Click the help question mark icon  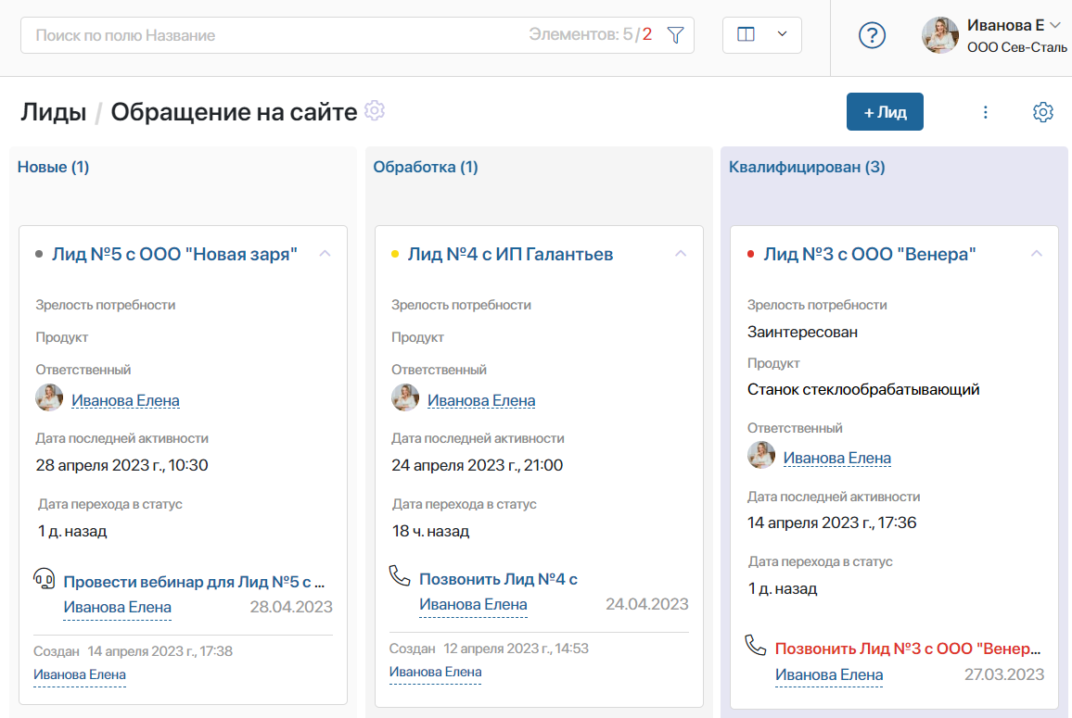[872, 35]
